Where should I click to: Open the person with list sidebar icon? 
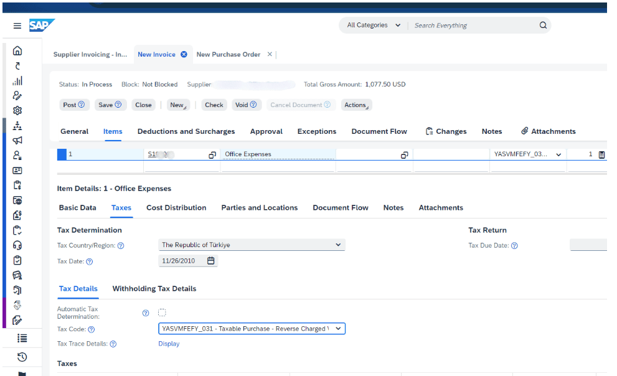[17, 156]
